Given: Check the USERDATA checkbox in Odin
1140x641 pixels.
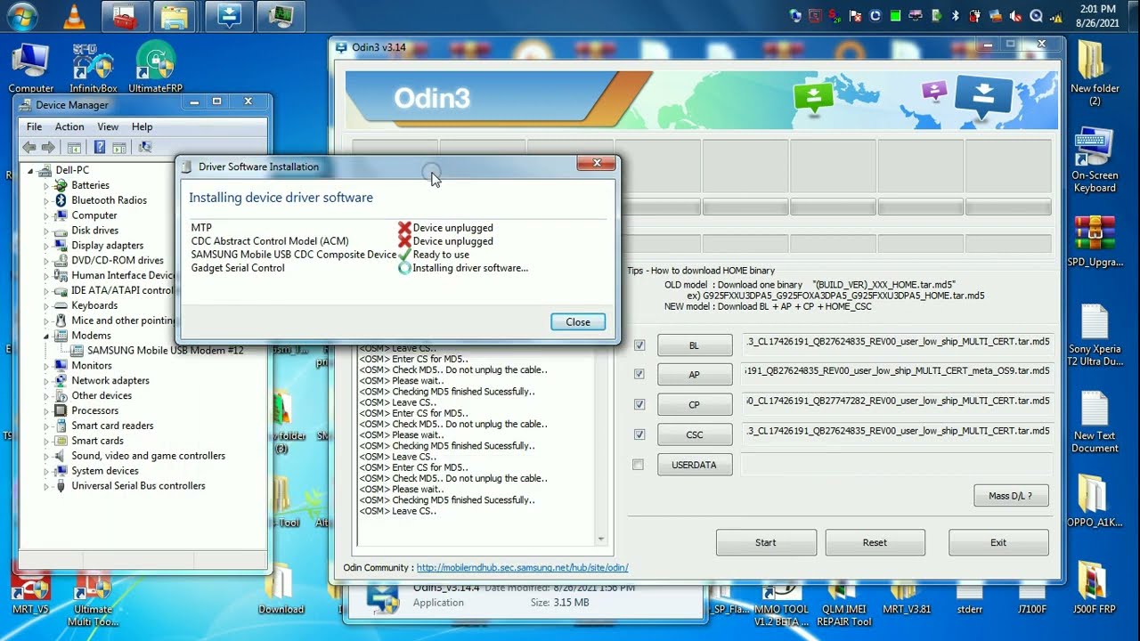Looking at the screenshot, I should pyautogui.click(x=638, y=465).
